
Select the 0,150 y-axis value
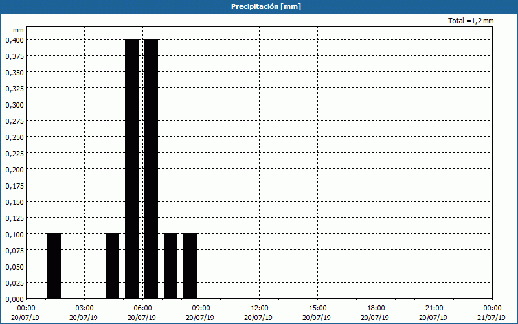point(14,202)
